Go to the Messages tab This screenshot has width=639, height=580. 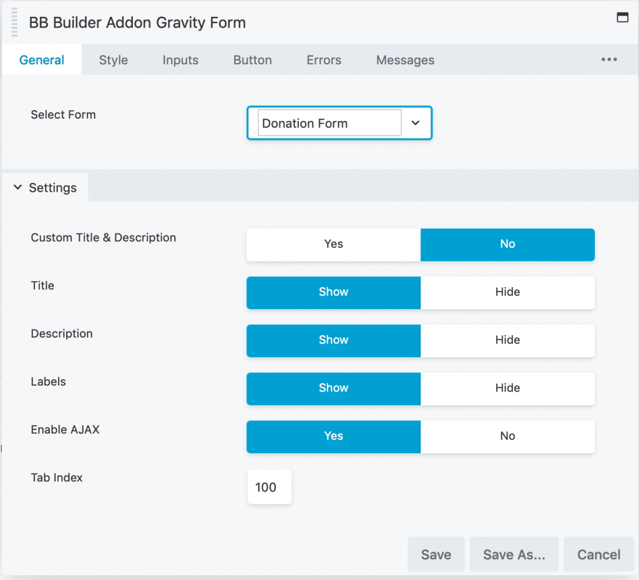(405, 60)
